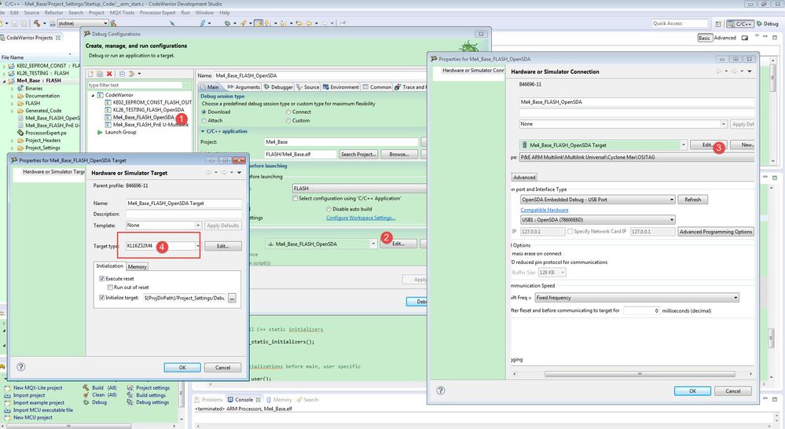Open help icon in Connection properties dialog
The image size is (785, 429).
coord(441,390)
